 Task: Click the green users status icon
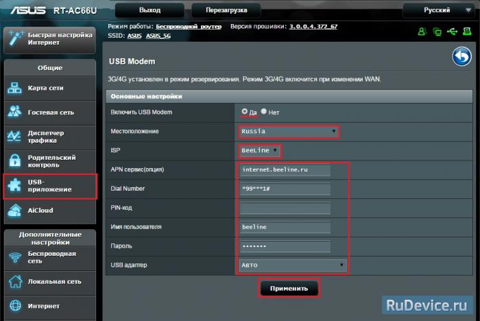coord(422,32)
